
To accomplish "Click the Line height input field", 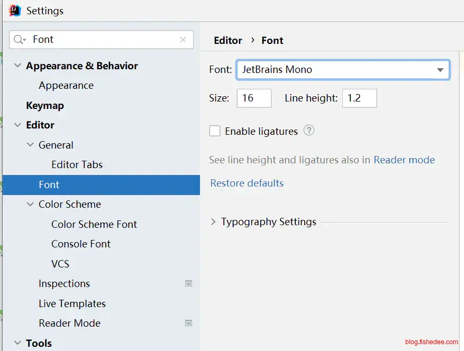I will pos(359,98).
